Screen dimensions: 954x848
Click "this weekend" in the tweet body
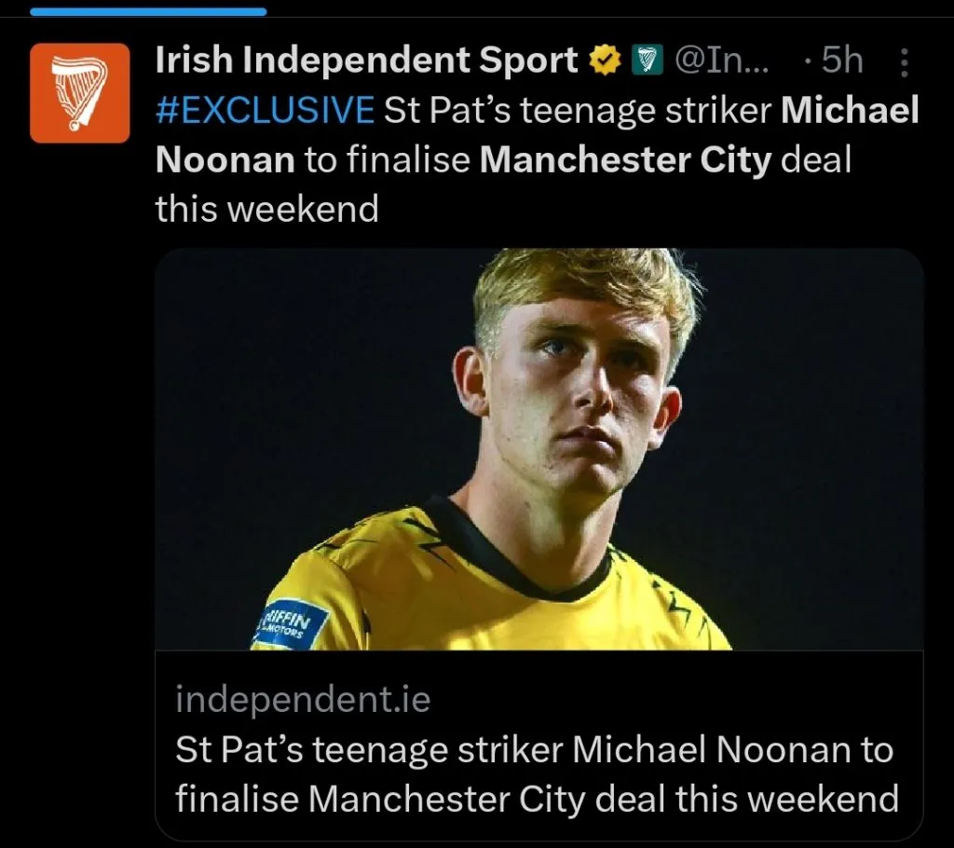coord(266,209)
